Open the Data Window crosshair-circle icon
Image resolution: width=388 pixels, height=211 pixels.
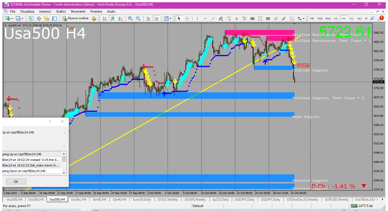pos(39,18)
